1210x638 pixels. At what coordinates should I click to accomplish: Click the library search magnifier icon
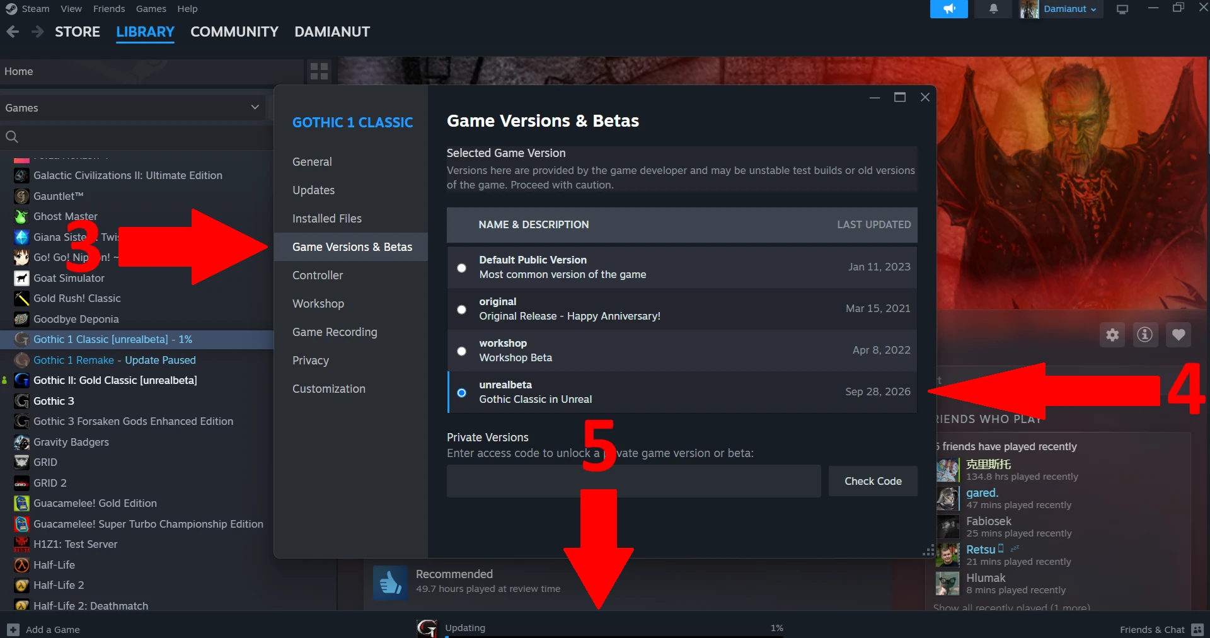(x=11, y=136)
